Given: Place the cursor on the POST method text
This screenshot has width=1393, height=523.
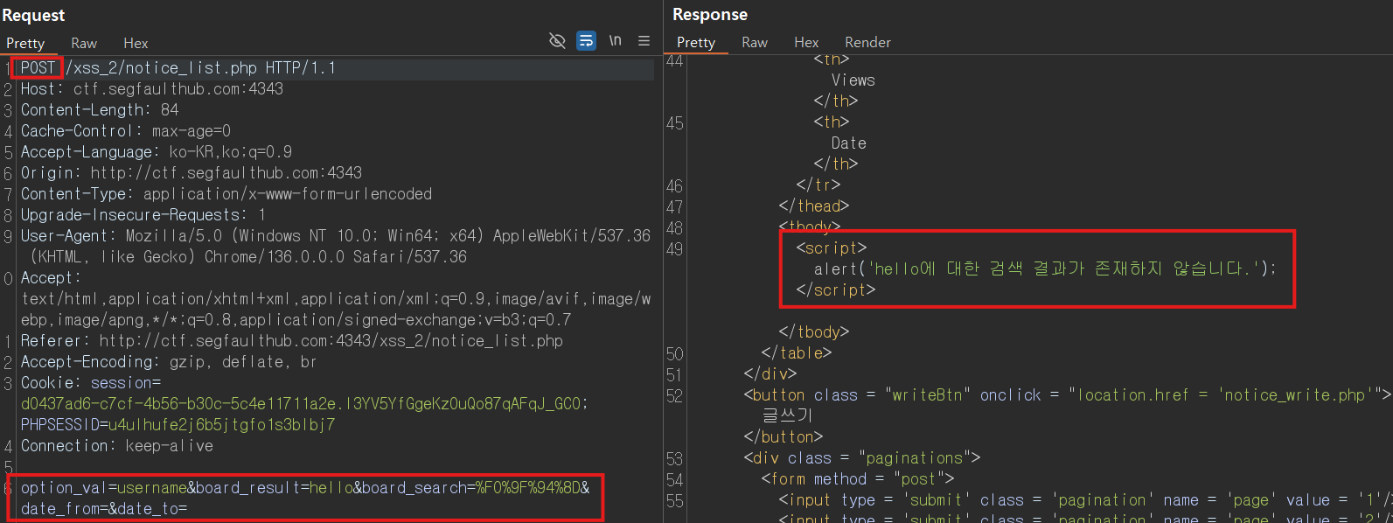Looking at the screenshot, I should (38, 68).
